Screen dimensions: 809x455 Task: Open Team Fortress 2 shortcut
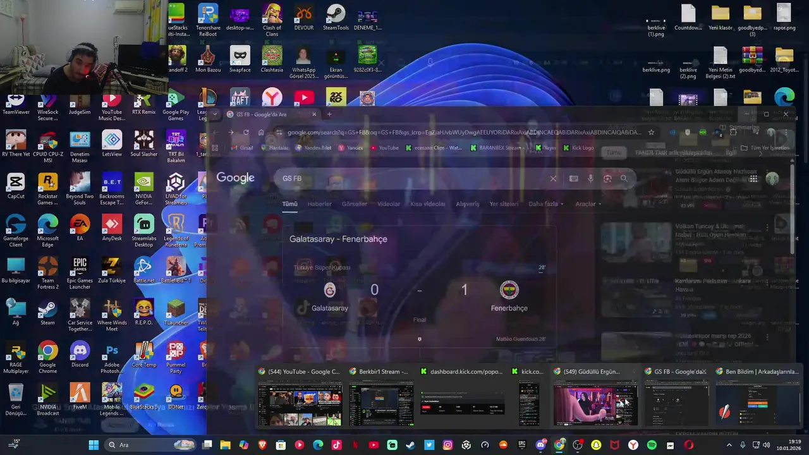(x=47, y=274)
